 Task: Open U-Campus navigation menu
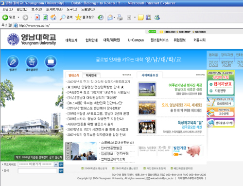click(136, 40)
